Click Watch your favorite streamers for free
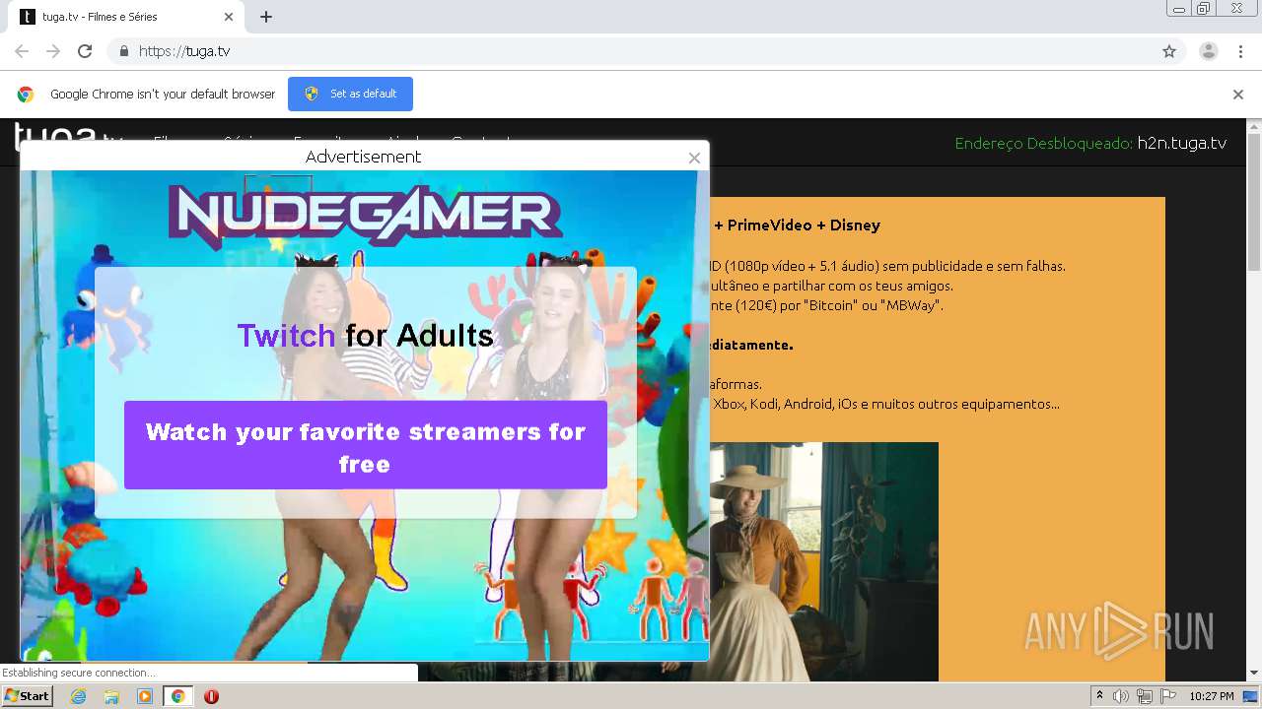 (365, 445)
